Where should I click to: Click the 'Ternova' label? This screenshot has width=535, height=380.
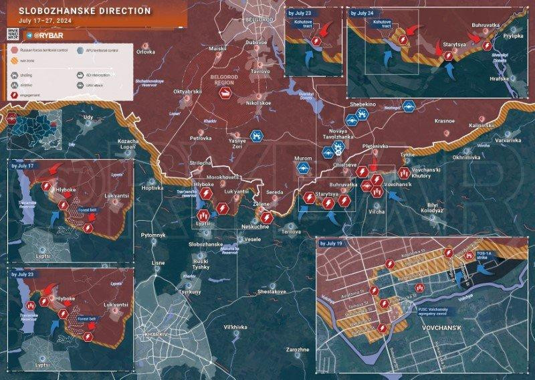click(291, 232)
